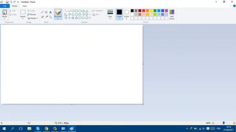236x132 pixels.
Task: Choose the Up arrow shape
Action: tap(87, 15)
